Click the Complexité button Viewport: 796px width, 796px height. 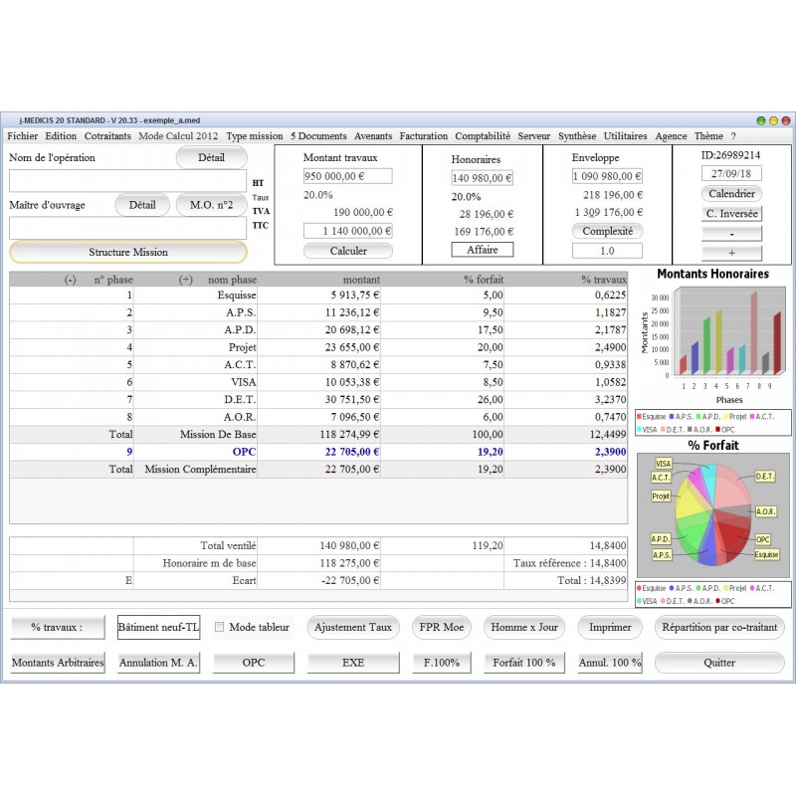tap(607, 231)
